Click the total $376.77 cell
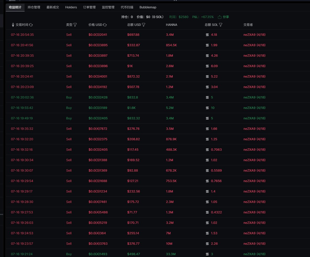This screenshot has height=257, width=310. click(133, 244)
